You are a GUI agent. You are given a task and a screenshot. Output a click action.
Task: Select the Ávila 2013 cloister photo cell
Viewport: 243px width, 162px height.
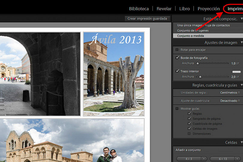point(114,74)
